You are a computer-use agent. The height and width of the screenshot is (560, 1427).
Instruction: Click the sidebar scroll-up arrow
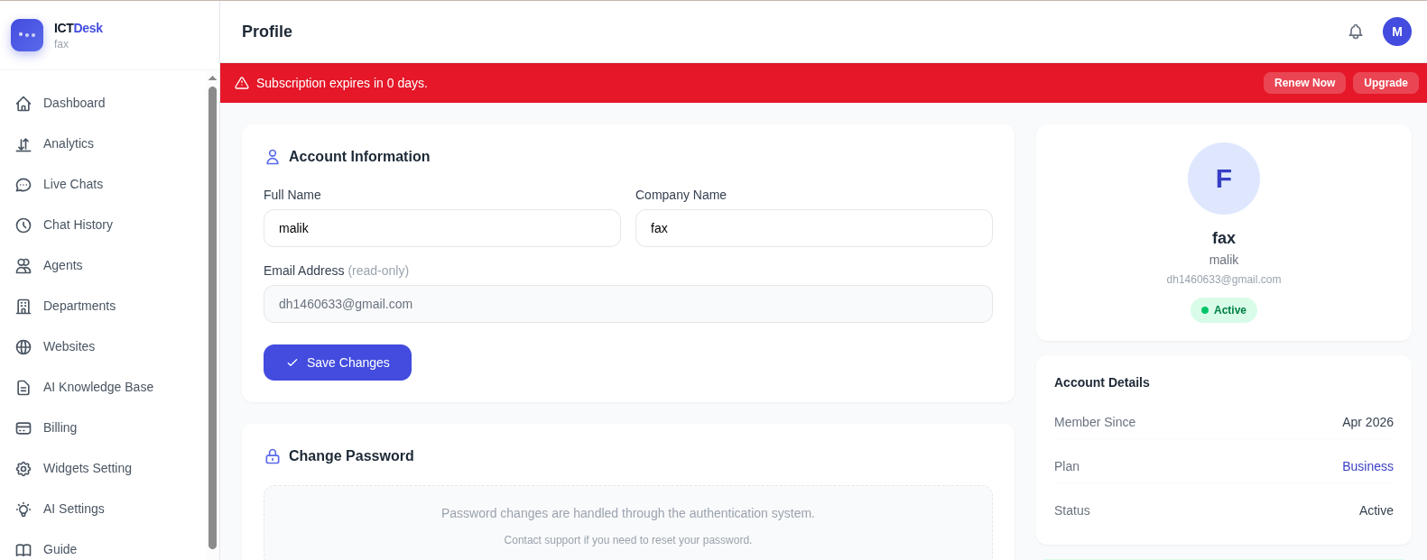coord(213,78)
